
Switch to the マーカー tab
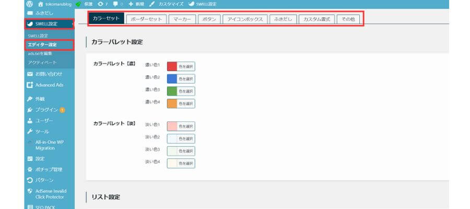click(x=181, y=19)
